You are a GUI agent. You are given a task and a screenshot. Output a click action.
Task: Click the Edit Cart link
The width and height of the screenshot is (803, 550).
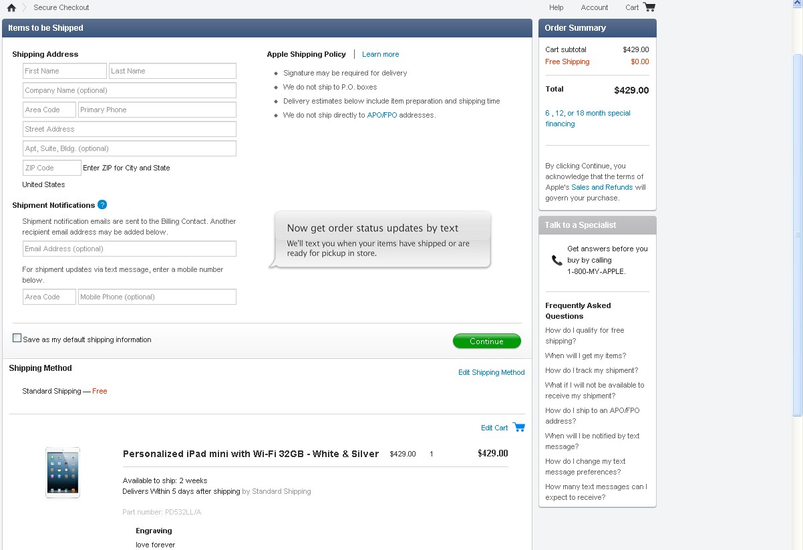(494, 428)
